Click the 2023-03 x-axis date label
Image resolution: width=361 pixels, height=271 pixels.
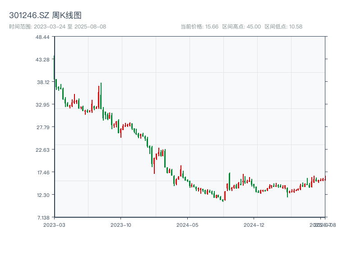tap(54, 224)
